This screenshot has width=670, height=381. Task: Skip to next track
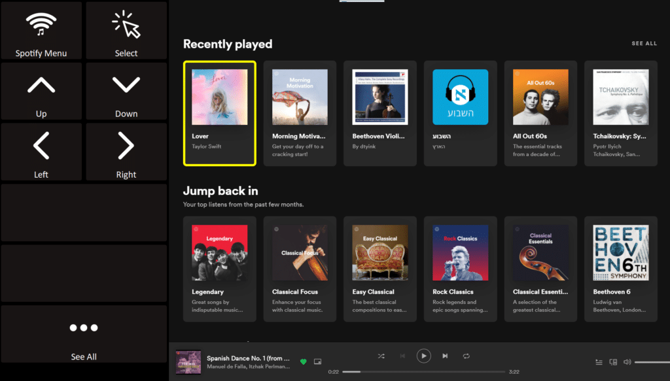[445, 356]
